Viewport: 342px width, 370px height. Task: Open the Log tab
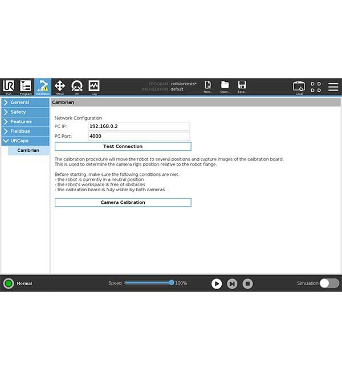pos(94,87)
